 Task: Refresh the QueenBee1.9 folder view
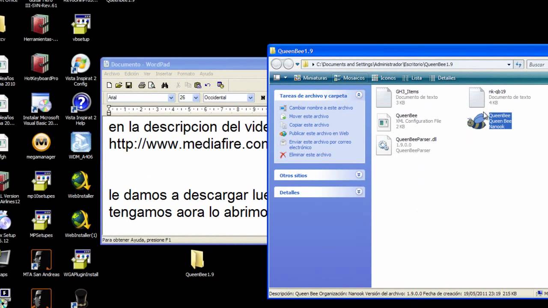click(x=518, y=65)
